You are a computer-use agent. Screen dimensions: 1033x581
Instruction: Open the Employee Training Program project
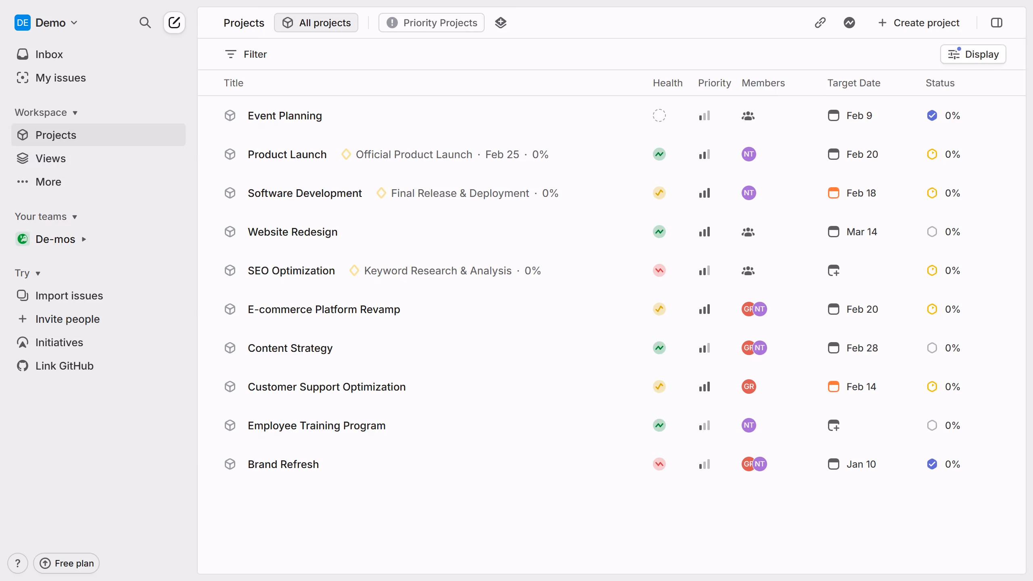point(317,426)
